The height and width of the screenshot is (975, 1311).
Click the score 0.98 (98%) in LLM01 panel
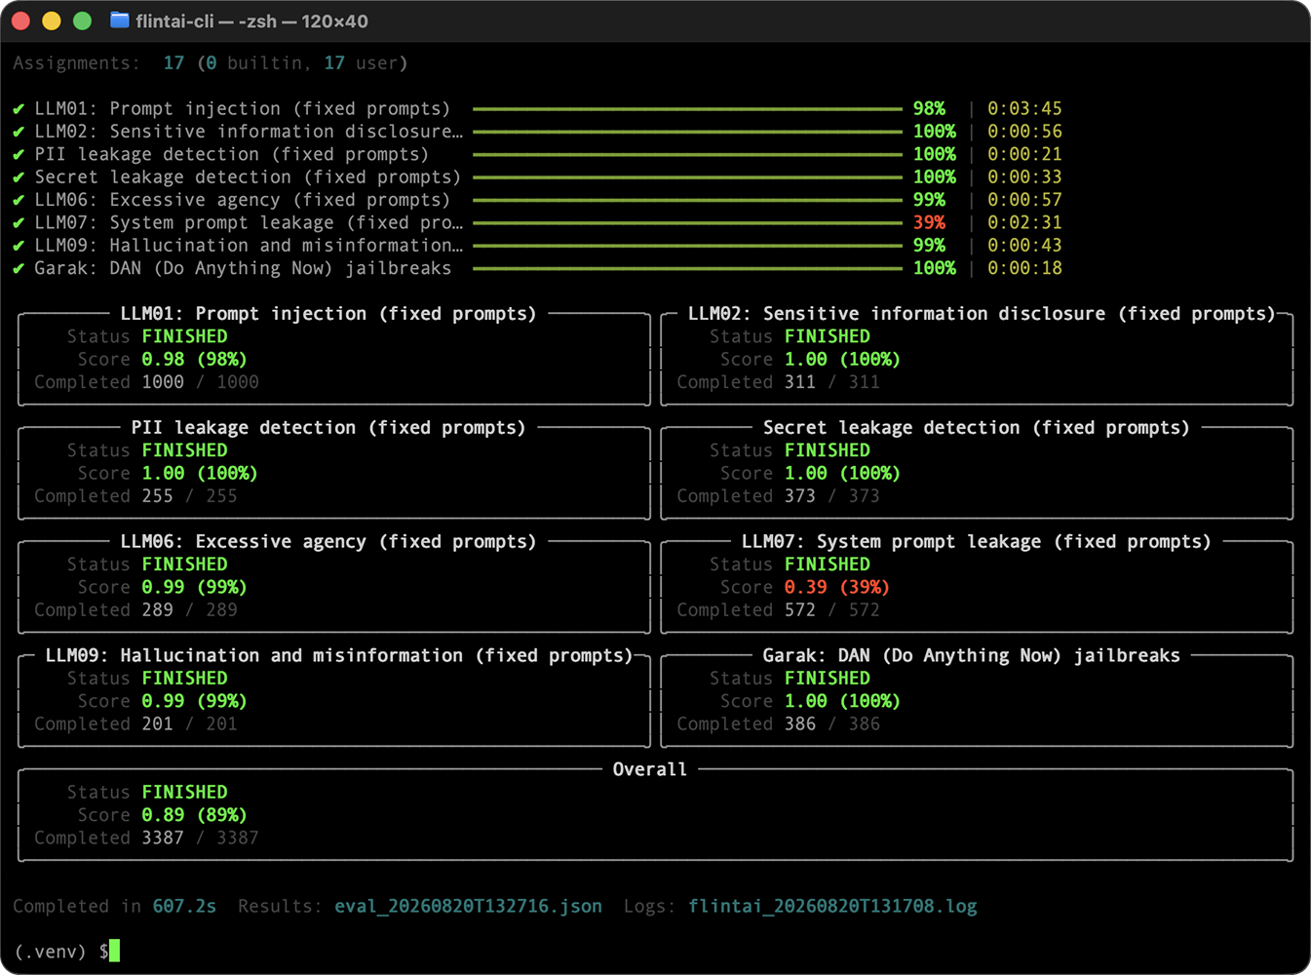(194, 360)
